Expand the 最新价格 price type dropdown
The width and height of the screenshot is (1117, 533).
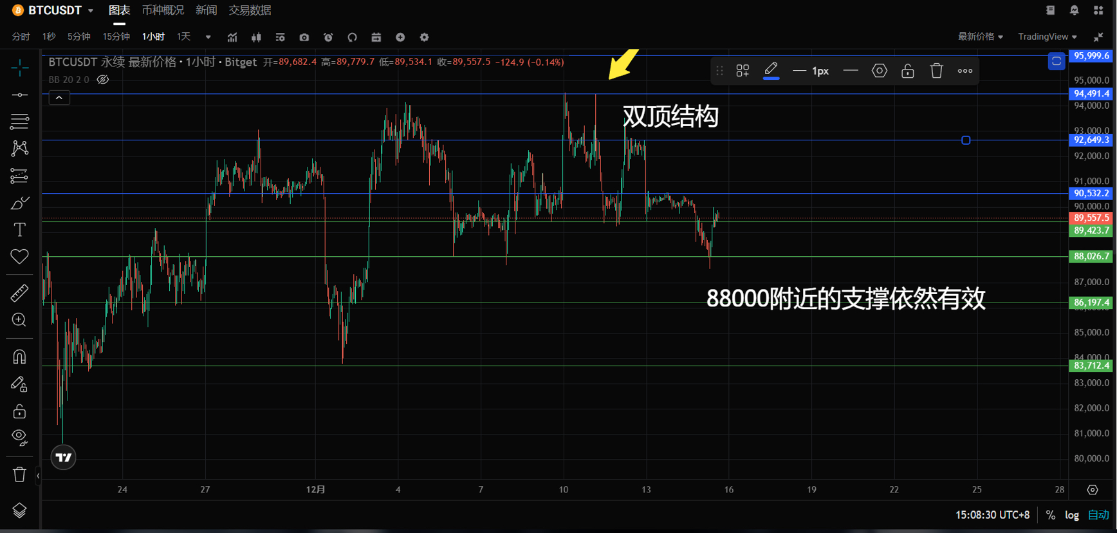pyautogui.click(x=980, y=37)
